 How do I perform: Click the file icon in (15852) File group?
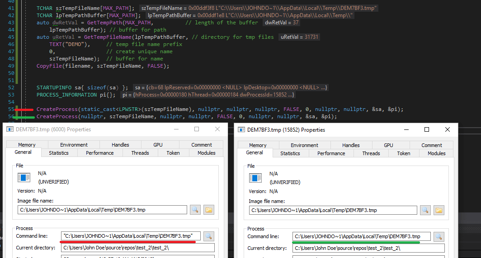click(255, 178)
